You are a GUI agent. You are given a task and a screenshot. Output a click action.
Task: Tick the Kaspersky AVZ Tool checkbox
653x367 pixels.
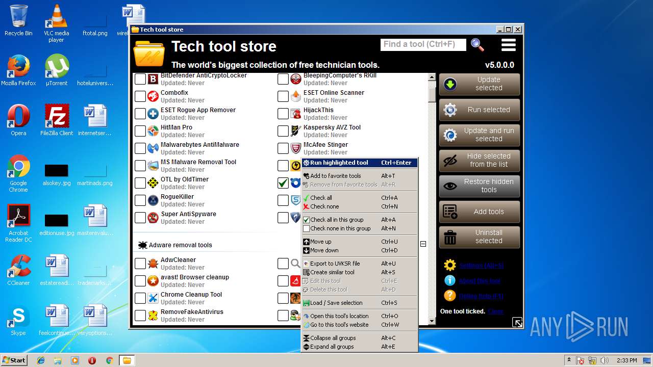click(x=283, y=131)
